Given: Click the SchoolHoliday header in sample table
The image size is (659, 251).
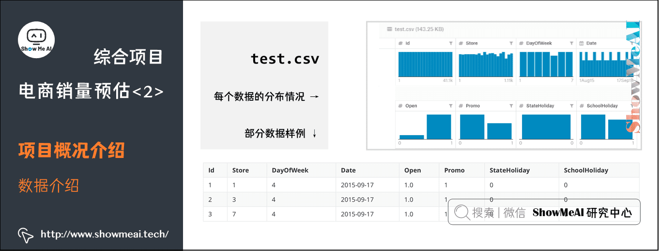Looking at the screenshot, I should coord(586,171).
